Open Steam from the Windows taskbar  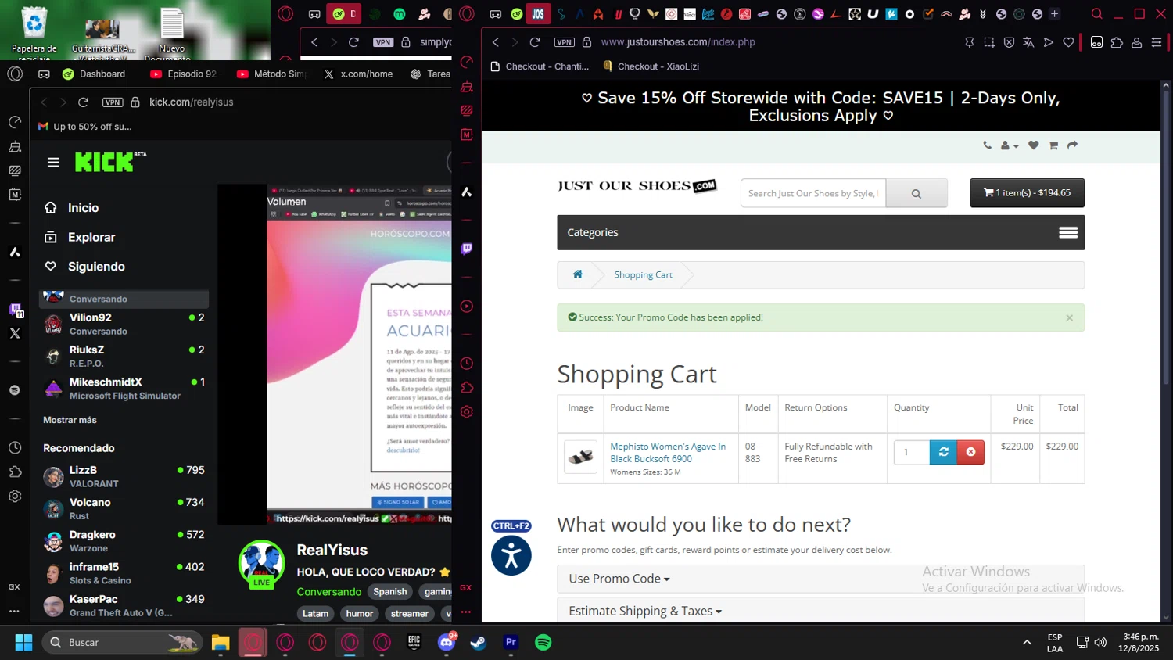(x=479, y=642)
